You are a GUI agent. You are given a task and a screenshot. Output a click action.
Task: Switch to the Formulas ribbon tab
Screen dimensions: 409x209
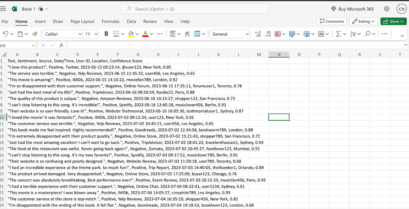coord(110,21)
